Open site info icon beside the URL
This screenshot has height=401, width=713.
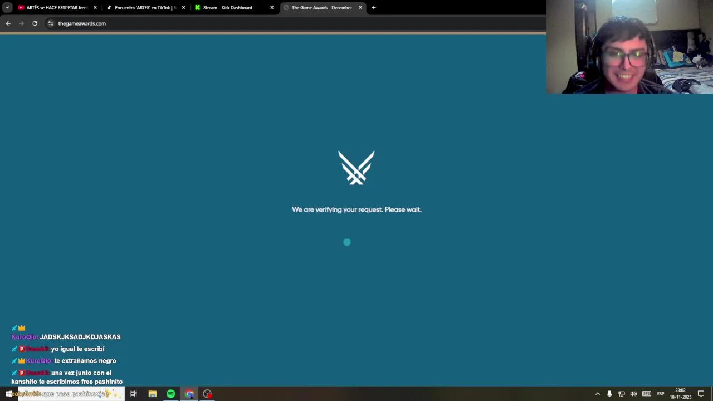coord(51,23)
